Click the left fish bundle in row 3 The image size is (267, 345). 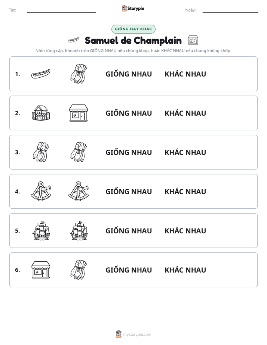pyautogui.click(x=41, y=152)
